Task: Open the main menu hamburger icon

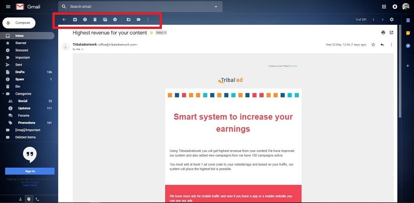Action: 8,6
